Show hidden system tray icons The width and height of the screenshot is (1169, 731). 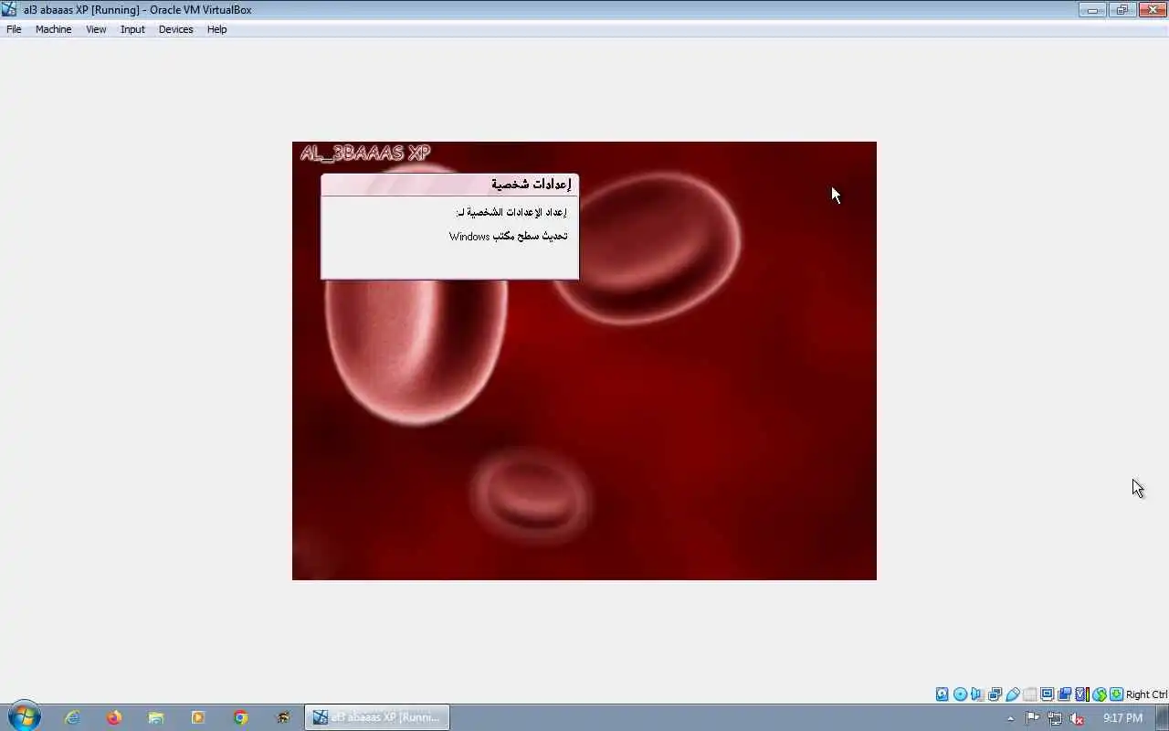pyautogui.click(x=1010, y=718)
